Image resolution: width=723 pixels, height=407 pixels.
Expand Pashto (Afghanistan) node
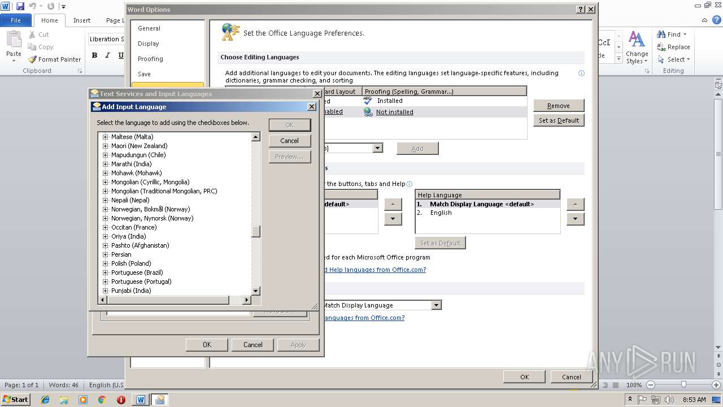tap(105, 245)
